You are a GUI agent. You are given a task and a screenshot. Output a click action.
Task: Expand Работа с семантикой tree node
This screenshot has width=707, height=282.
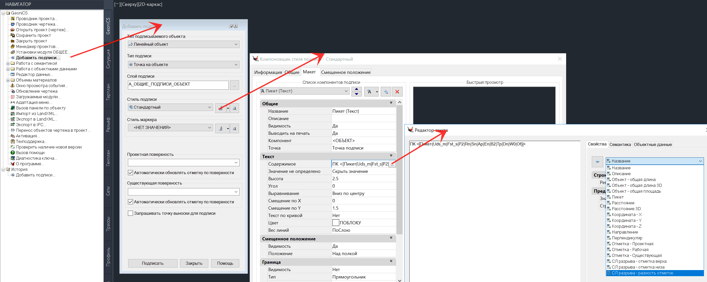pyautogui.click(x=8, y=63)
